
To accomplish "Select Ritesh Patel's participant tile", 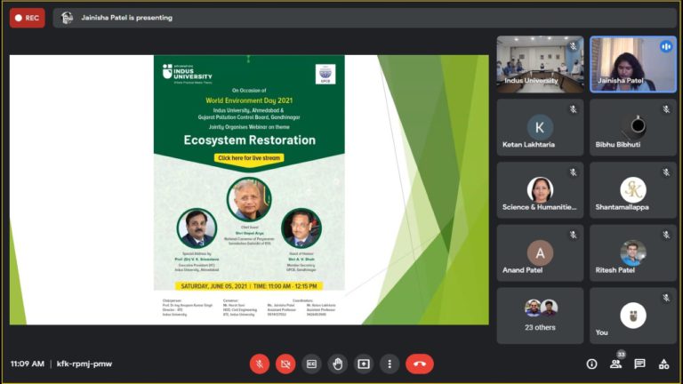I will tap(632, 253).
